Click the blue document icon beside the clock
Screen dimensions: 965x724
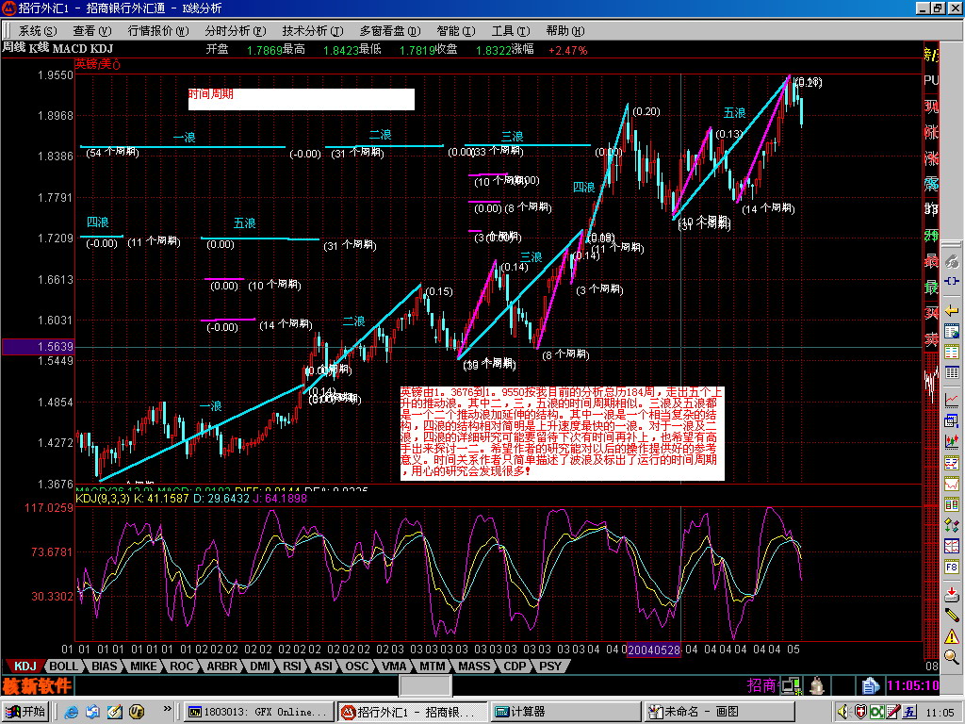tap(870, 685)
